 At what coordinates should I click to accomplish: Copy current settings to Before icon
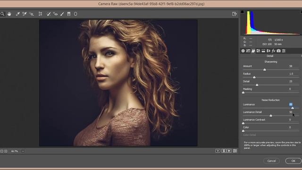pos(229,151)
